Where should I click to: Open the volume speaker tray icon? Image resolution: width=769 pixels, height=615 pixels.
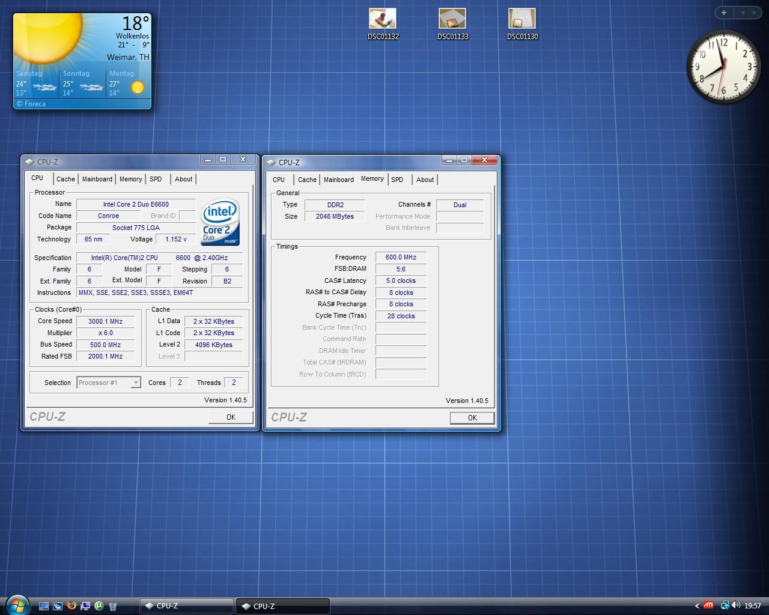pyautogui.click(x=737, y=605)
